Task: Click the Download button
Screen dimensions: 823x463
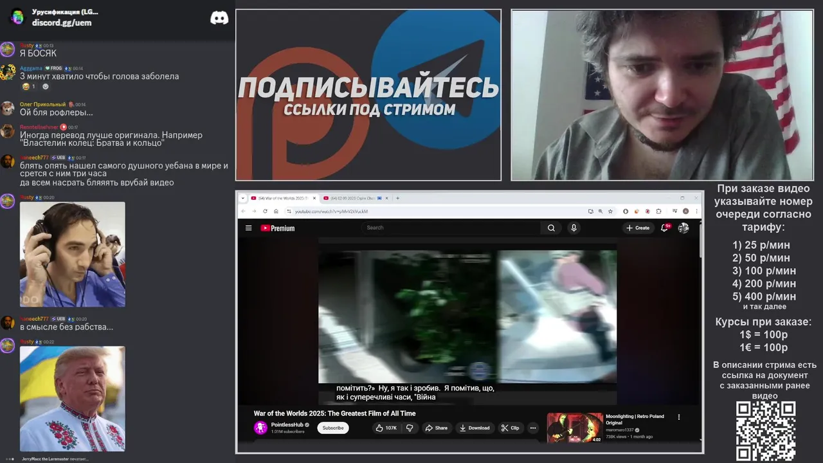Action: point(475,428)
